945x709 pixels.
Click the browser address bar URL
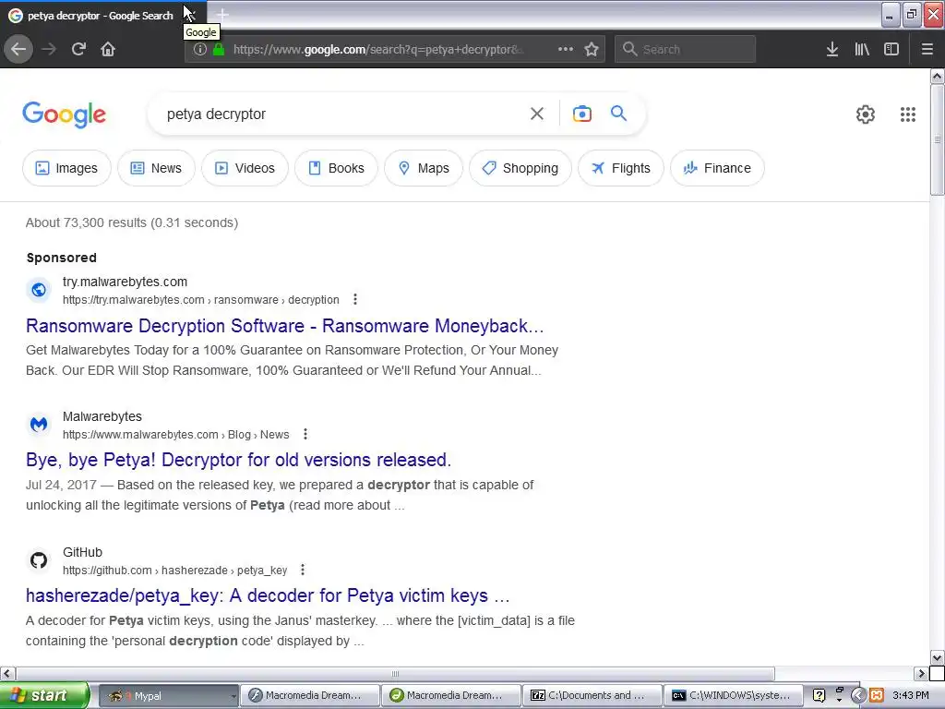click(378, 50)
